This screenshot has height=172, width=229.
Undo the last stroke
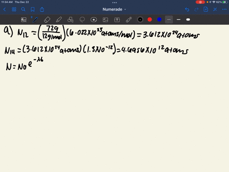click(187, 10)
